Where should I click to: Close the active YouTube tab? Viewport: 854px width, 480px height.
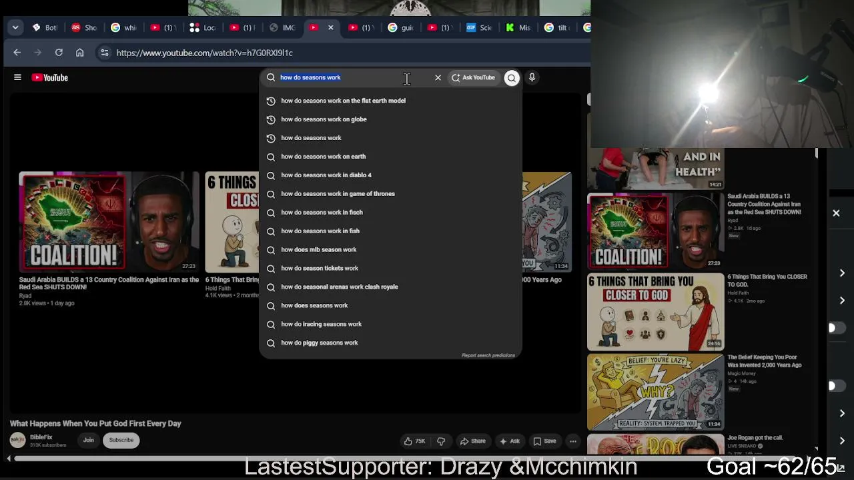[x=330, y=27]
